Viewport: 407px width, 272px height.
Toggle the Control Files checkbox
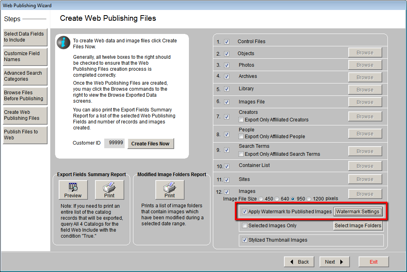[x=226, y=42]
